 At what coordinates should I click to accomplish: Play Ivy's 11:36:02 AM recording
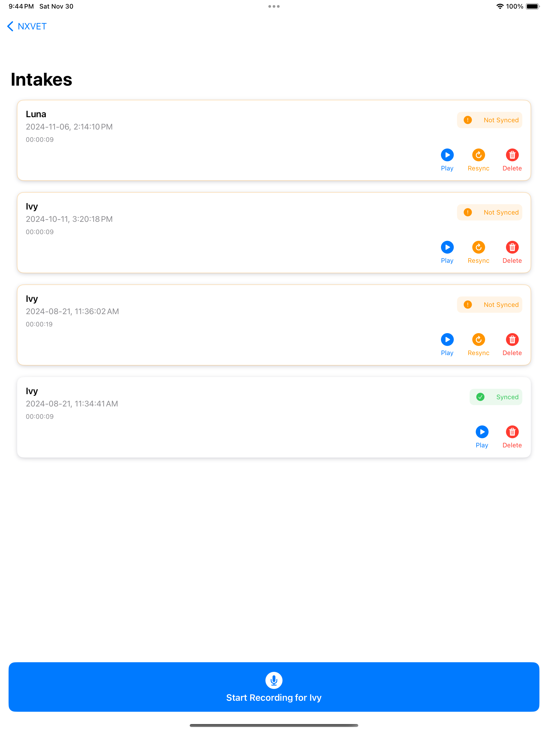[x=447, y=344]
